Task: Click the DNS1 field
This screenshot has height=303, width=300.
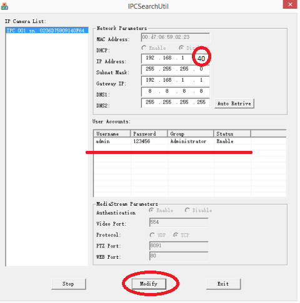Action: [175, 92]
